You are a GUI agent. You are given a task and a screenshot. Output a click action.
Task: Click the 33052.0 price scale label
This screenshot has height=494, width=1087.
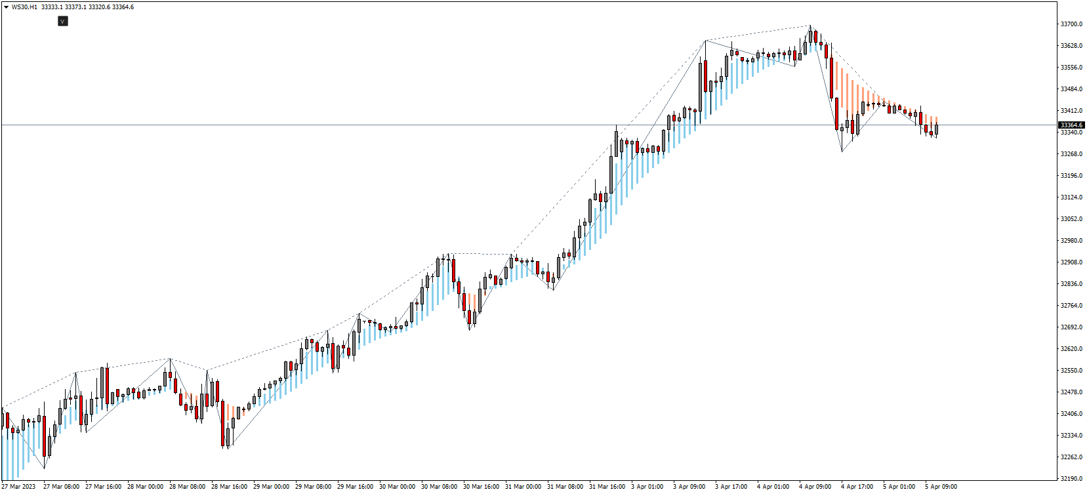[x=1071, y=219]
